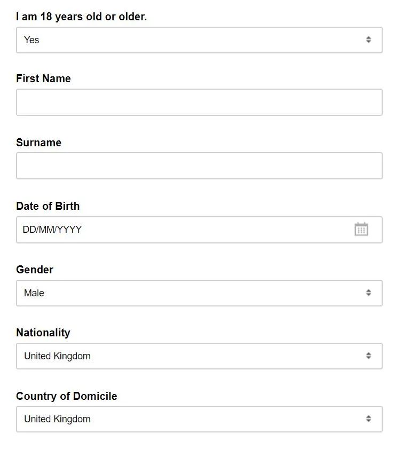Open the Nationality dropdown

tap(199, 356)
